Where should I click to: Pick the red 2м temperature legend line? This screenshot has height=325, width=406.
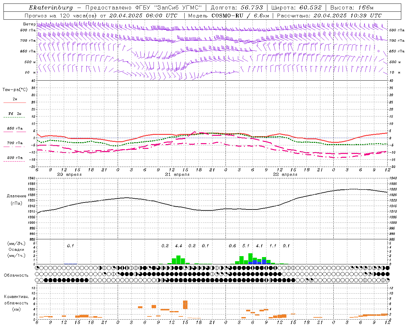coord(15,103)
